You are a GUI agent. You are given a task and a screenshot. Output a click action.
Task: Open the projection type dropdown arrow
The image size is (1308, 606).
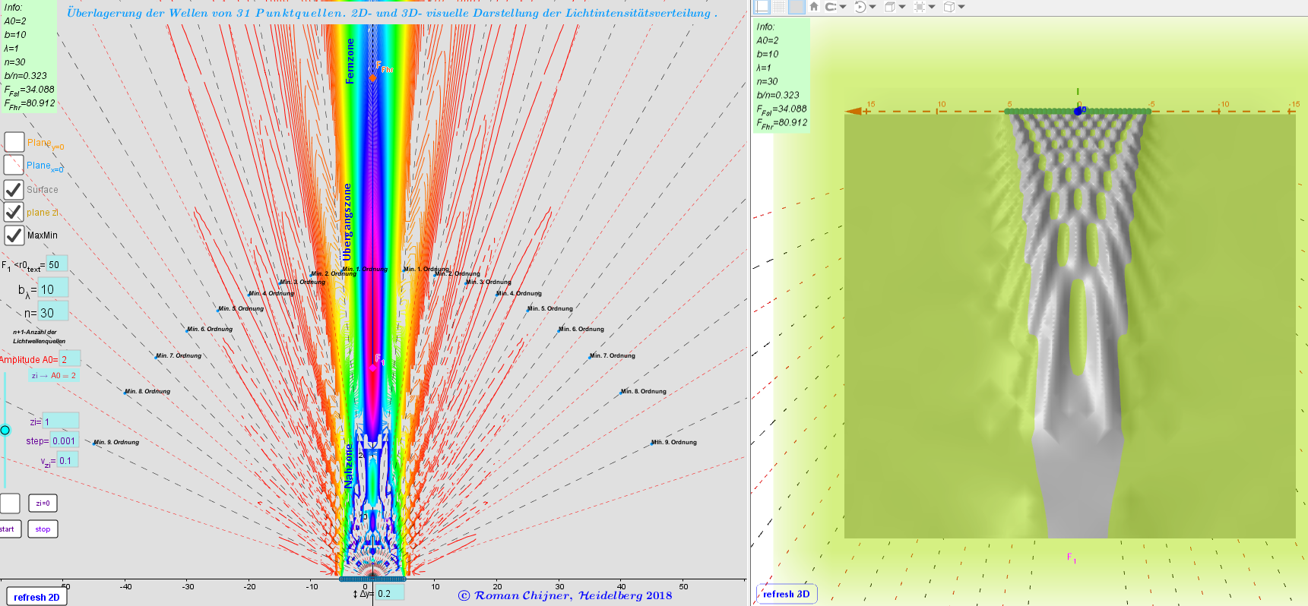click(x=961, y=7)
